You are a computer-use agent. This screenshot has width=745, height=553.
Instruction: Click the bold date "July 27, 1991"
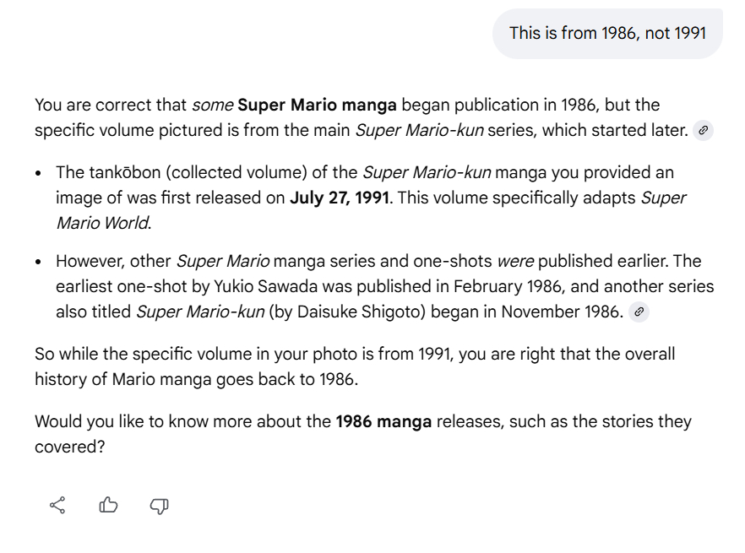(340, 198)
